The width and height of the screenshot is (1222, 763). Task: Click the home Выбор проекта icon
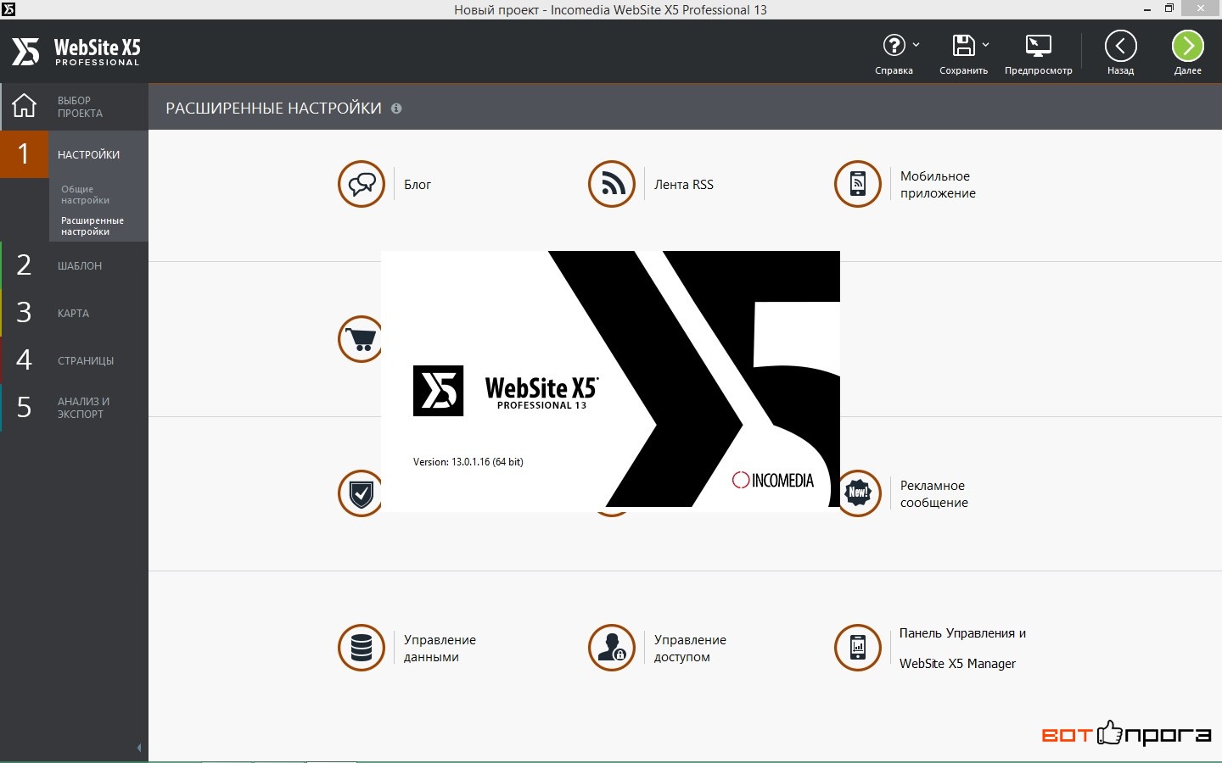25,106
